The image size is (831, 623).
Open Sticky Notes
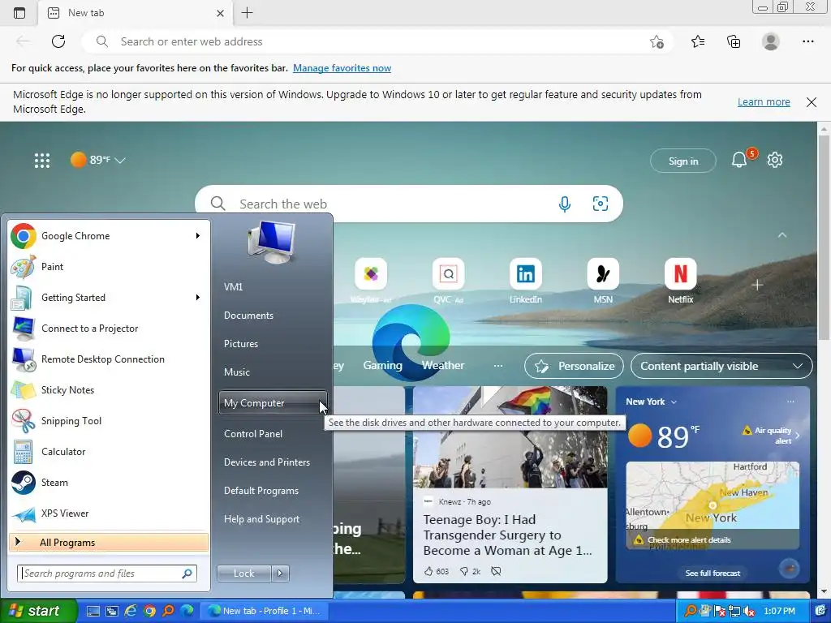(109, 390)
